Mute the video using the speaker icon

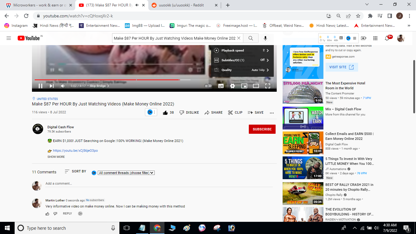[62, 86]
